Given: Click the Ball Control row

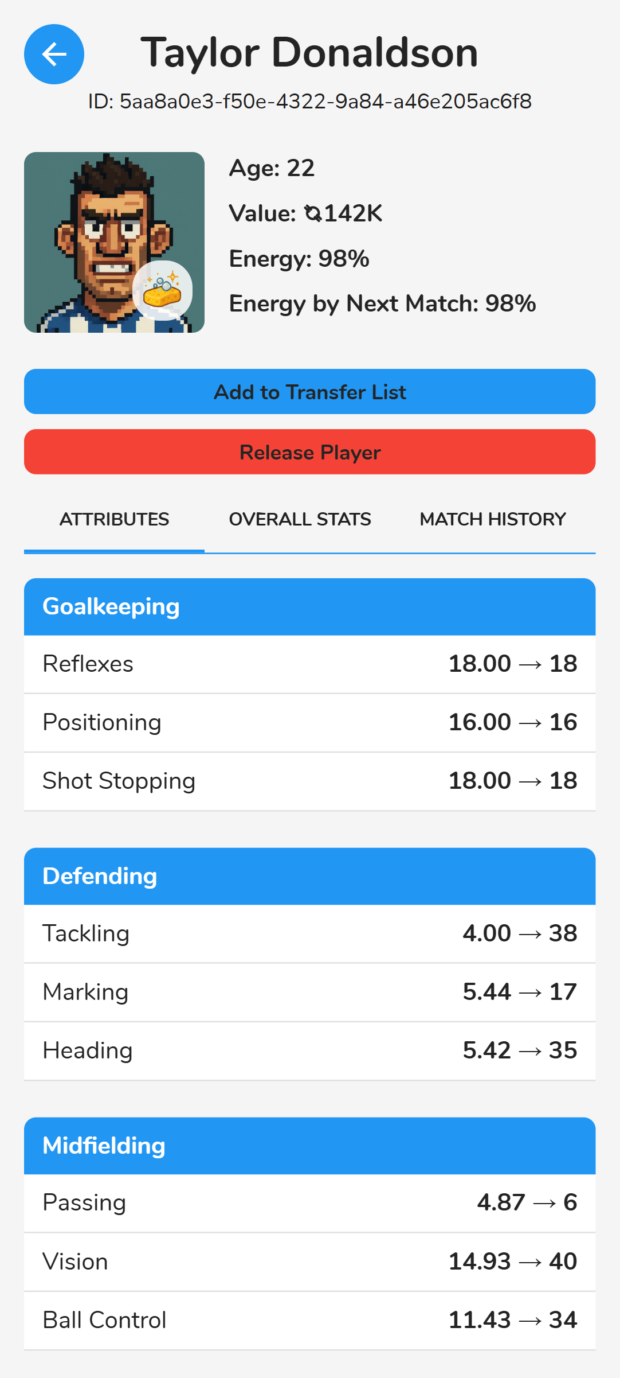Looking at the screenshot, I should 310,1320.
